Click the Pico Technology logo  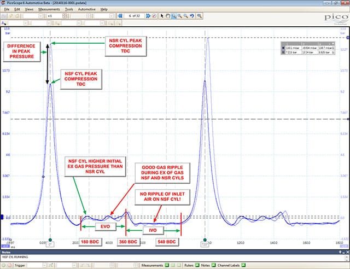coord(336,19)
